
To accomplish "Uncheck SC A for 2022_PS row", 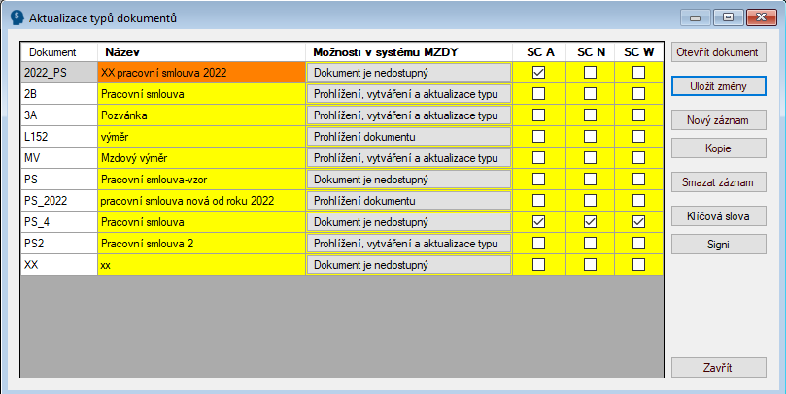I will (538, 72).
